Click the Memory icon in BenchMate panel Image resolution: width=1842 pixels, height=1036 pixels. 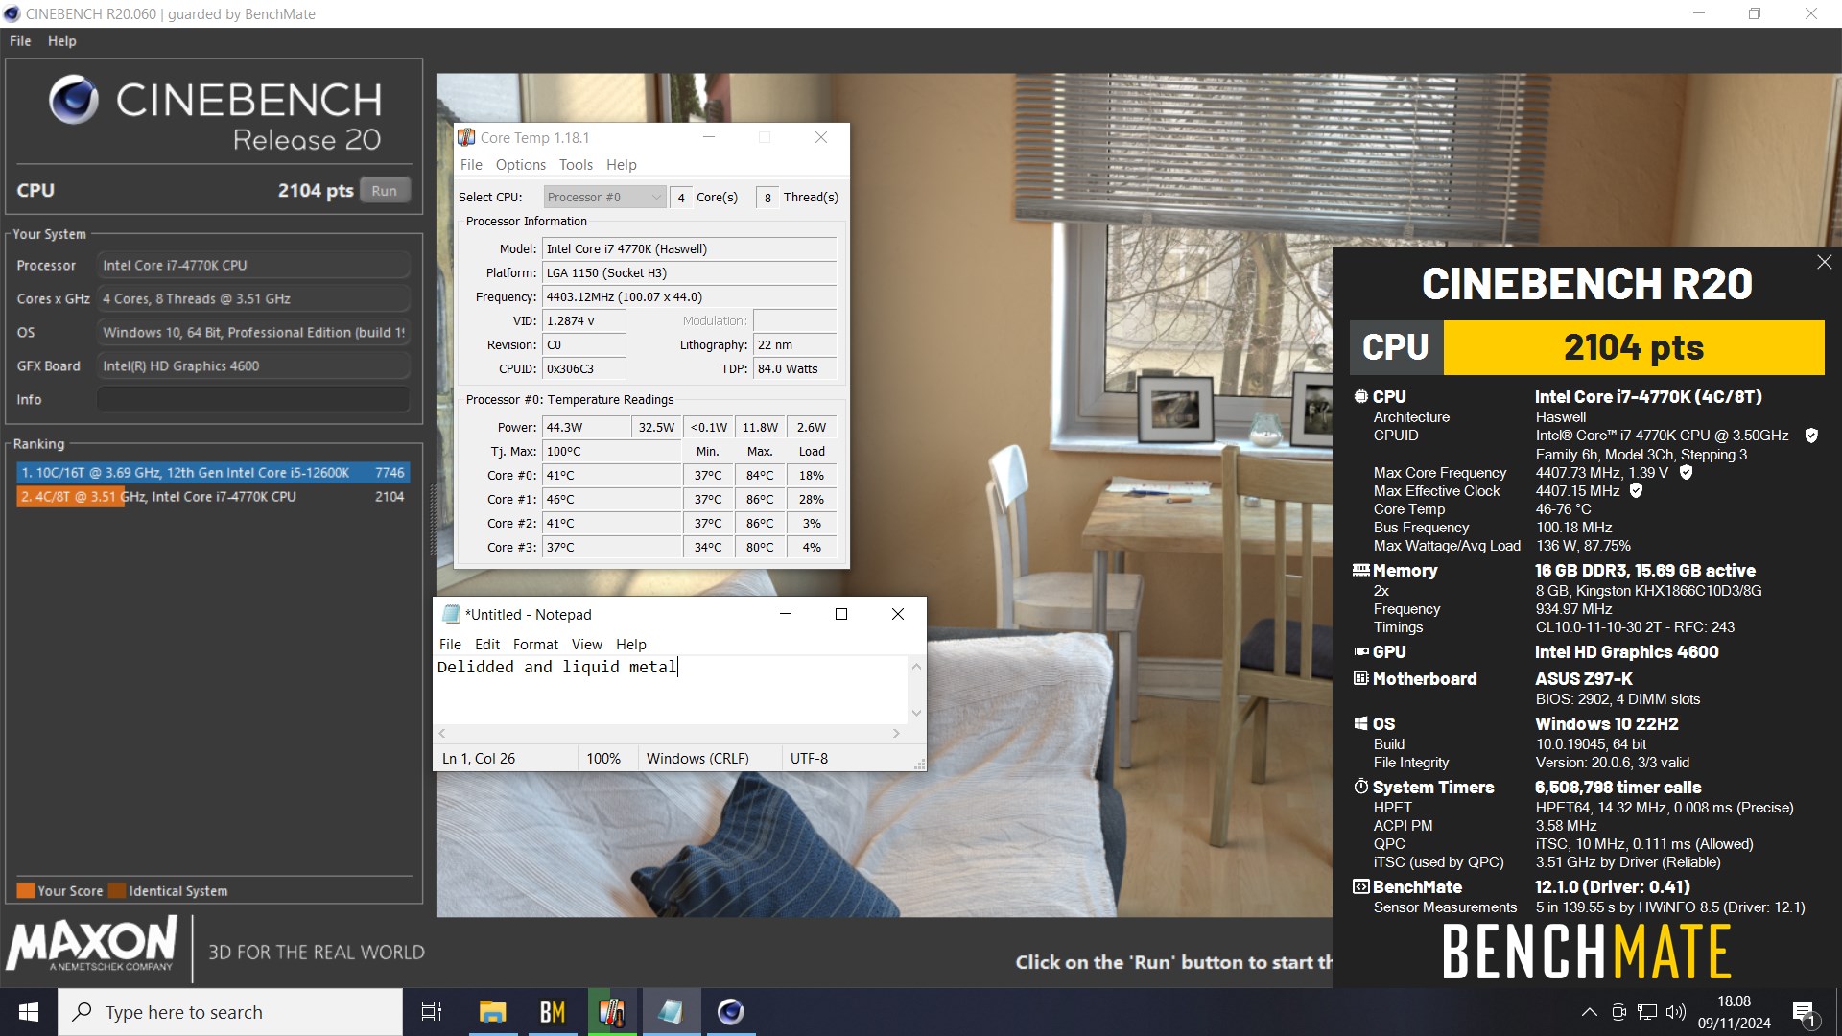coord(1360,570)
